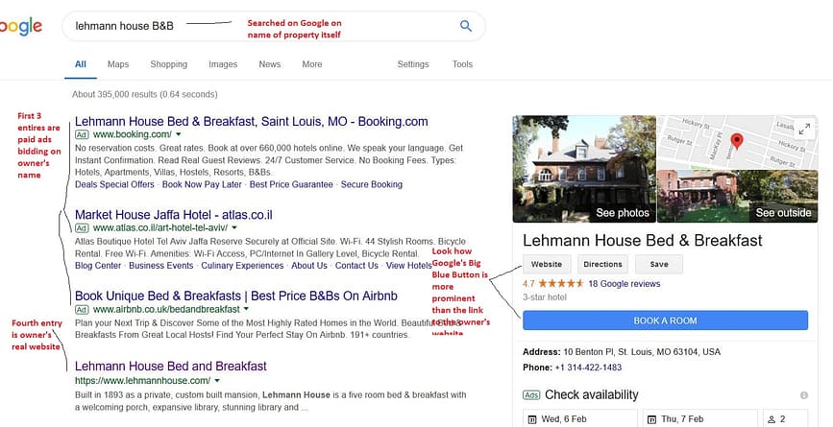This screenshot has height=427, width=833.
Task: Click the 'About 395,000 results' text
Action: click(x=145, y=94)
